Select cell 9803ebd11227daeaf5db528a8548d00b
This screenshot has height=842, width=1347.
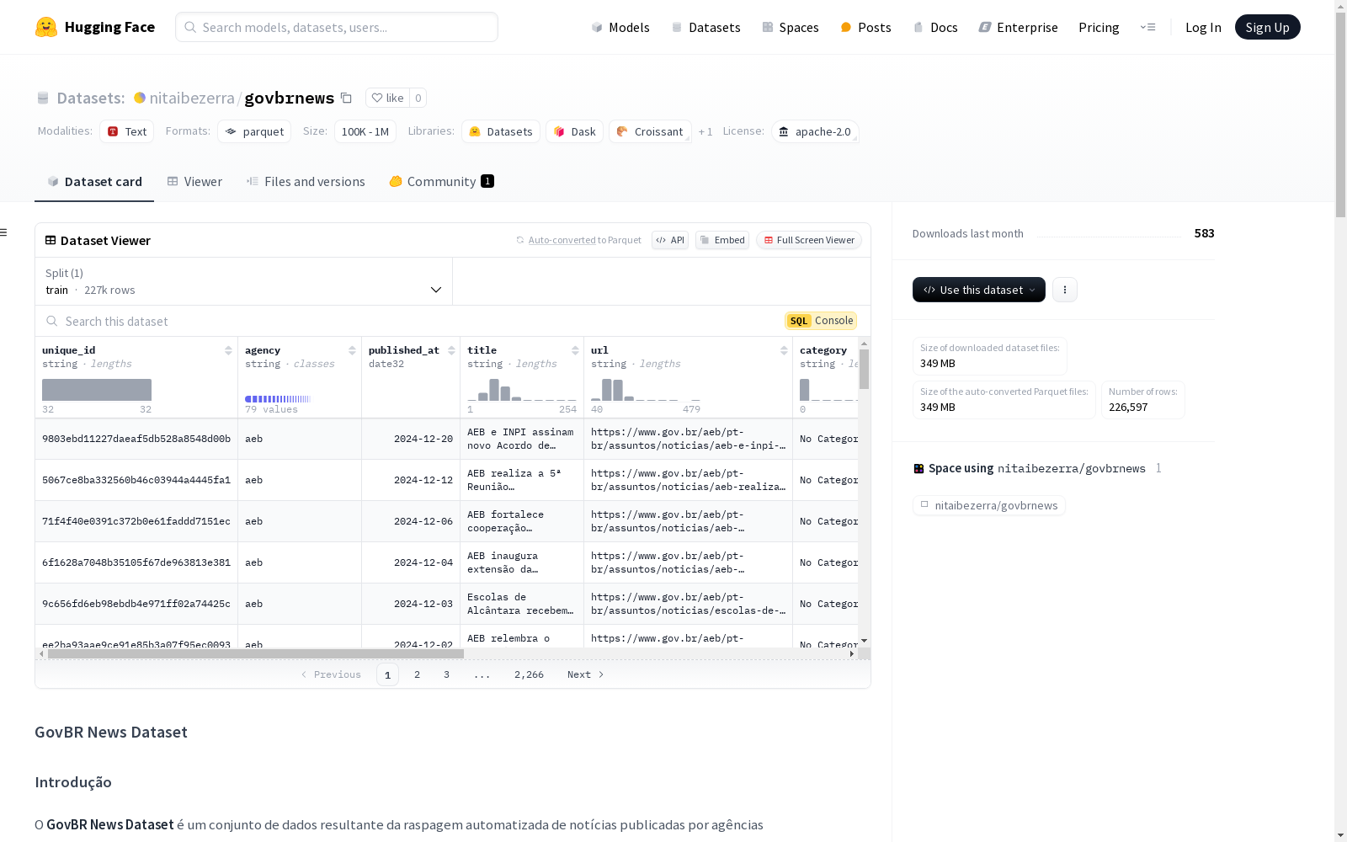pyautogui.click(x=136, y=439)
